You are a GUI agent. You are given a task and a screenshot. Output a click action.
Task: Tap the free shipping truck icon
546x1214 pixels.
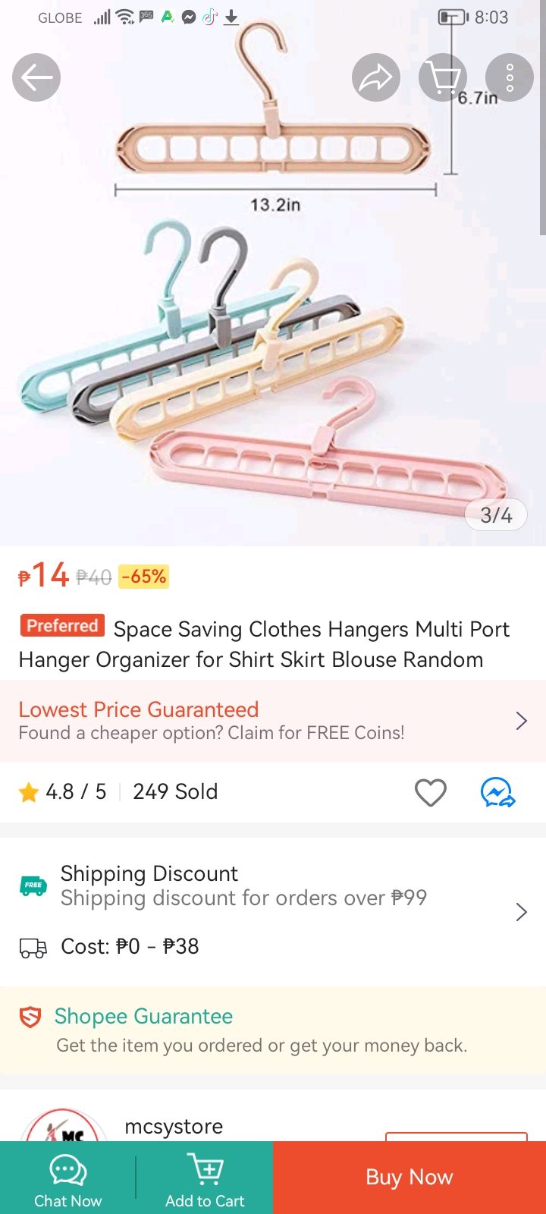(x=33, y=885)
